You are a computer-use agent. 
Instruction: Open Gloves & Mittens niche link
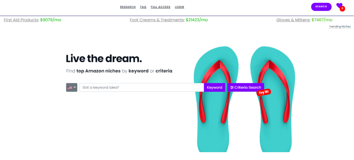pyautogui.click(x=293, y=20)
